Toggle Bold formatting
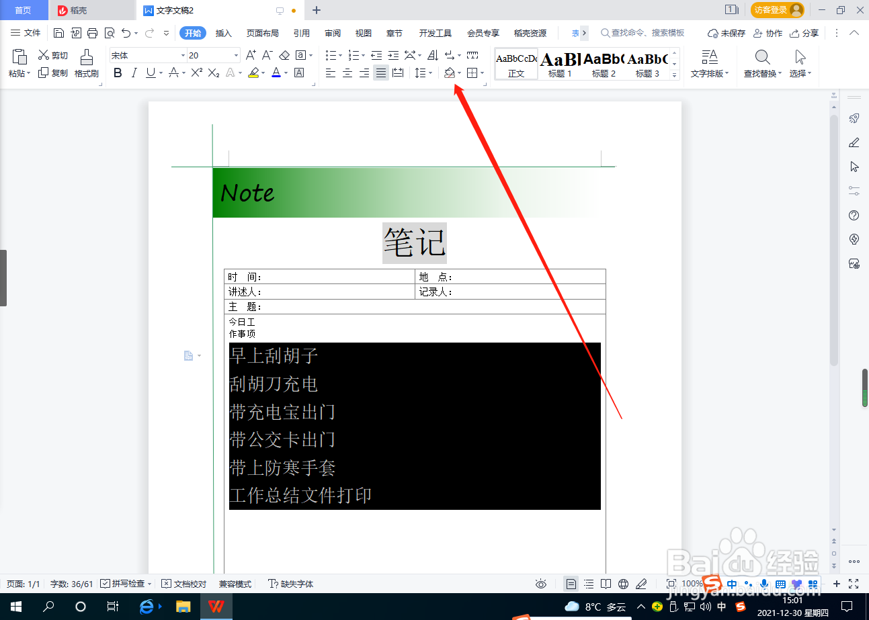 tap(118, 73)
